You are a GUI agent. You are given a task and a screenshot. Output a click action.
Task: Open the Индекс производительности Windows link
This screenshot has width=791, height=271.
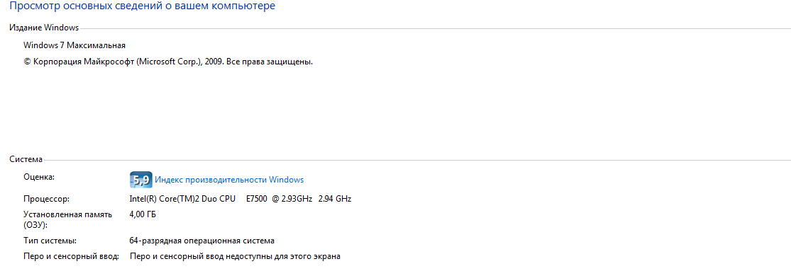coord(229,180)
